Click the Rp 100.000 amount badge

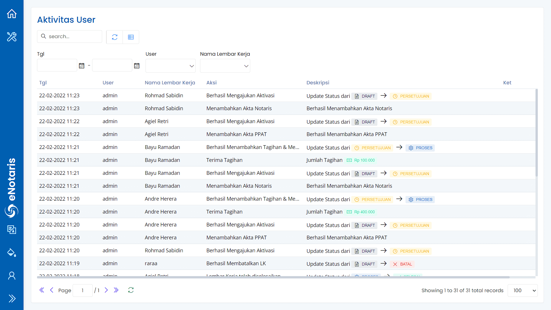[x=361, y=160]
